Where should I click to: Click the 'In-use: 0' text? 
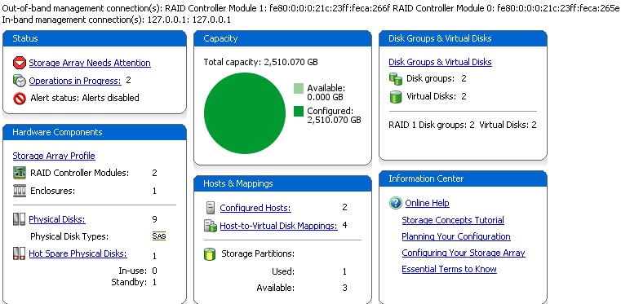pyautogui.click(x=137, y=271)
